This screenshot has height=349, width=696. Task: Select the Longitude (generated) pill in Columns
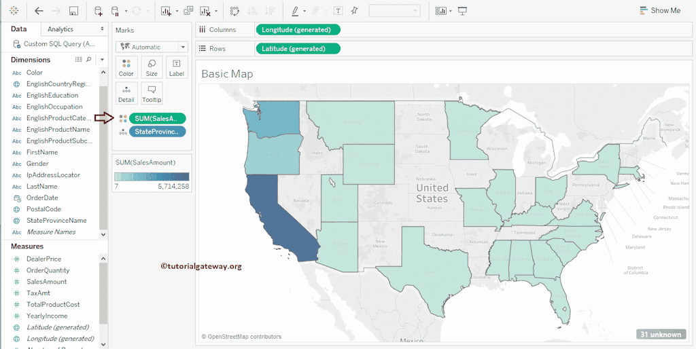(297, 30)
